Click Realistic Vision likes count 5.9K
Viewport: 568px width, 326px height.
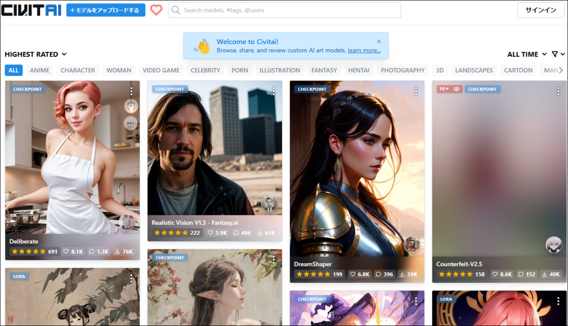click(x=217, y=233)
